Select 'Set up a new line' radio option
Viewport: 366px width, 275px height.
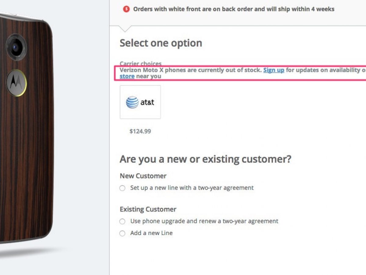click(123, 188)
